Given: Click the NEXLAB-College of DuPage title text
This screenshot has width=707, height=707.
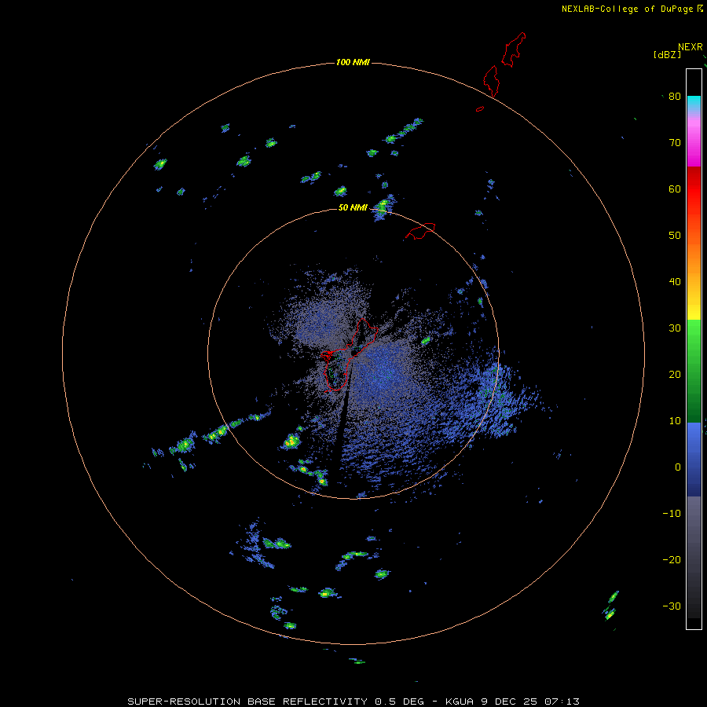Looking at the screenshot, I should click(628, 9).
